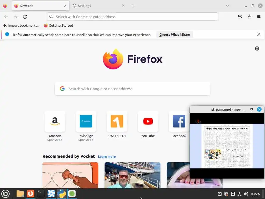Click the Recommended by Pocket heading
265x199 pixels.
tap(69, 156)
